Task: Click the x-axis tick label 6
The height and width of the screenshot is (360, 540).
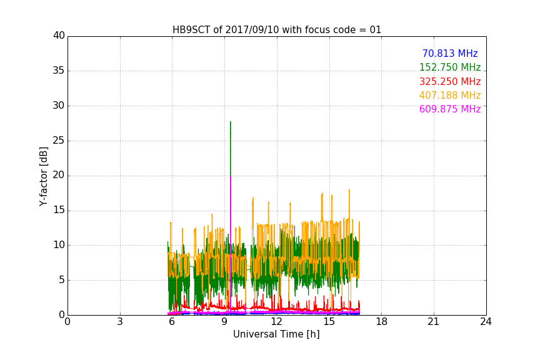Action: pyautogui.click(x=172, y=322)
